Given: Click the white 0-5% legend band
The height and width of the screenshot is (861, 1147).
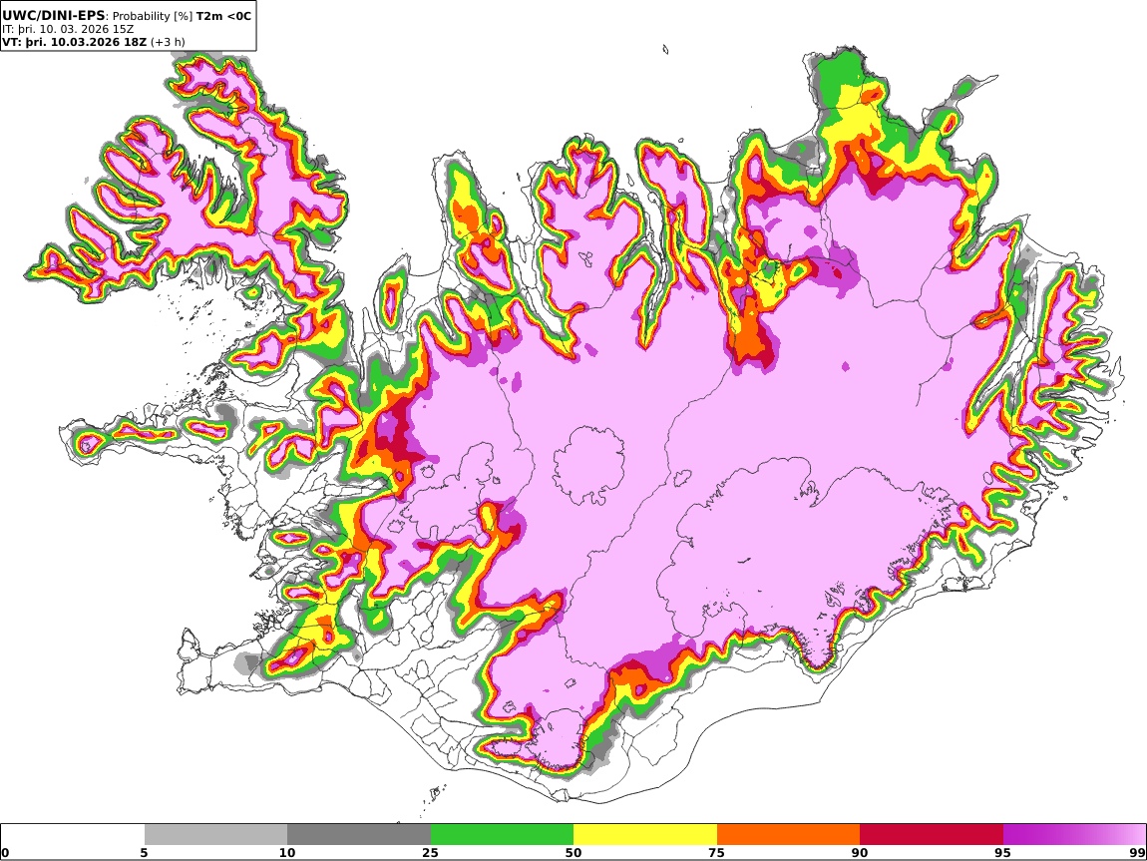Looking at the screenshot, I should coord(73,835).
